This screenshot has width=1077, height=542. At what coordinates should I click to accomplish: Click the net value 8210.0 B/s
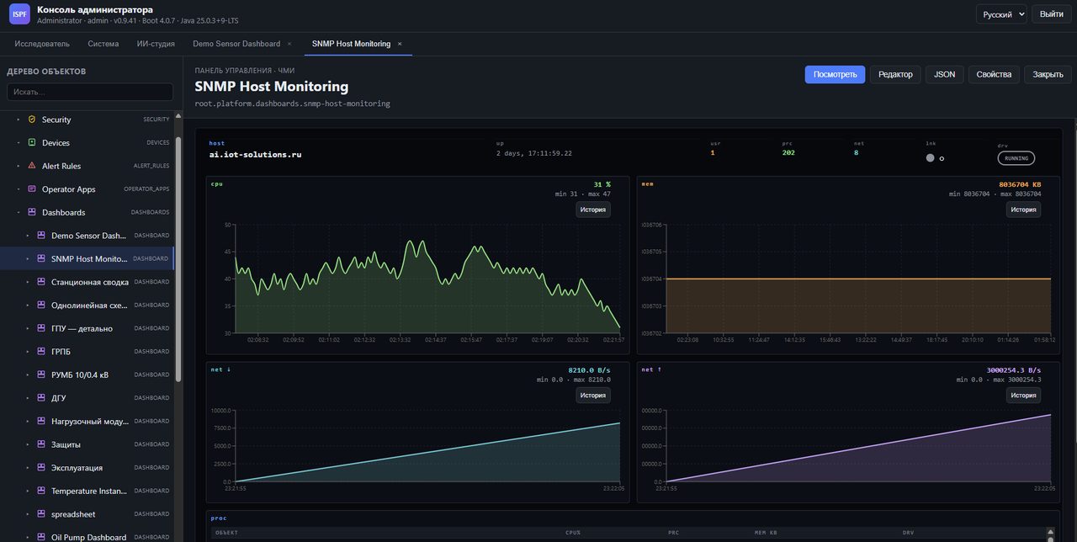589,369
